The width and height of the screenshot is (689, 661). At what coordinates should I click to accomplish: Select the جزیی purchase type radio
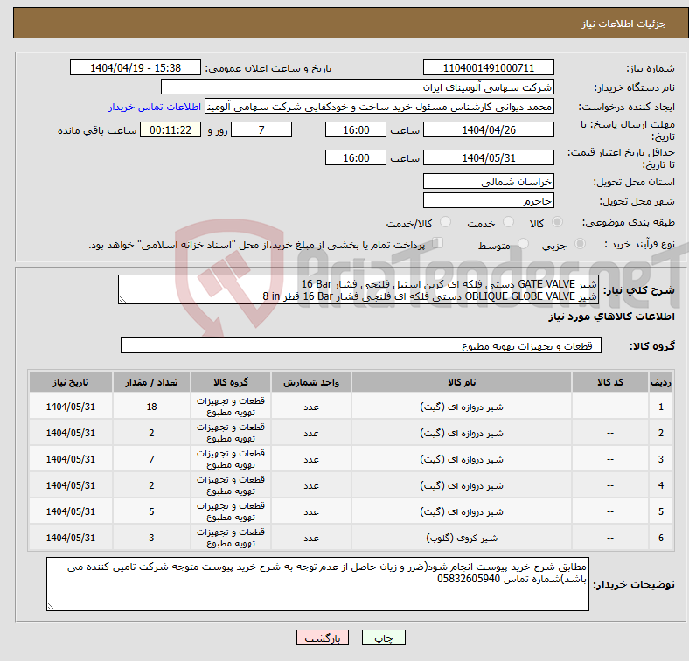tap(580, 243)
